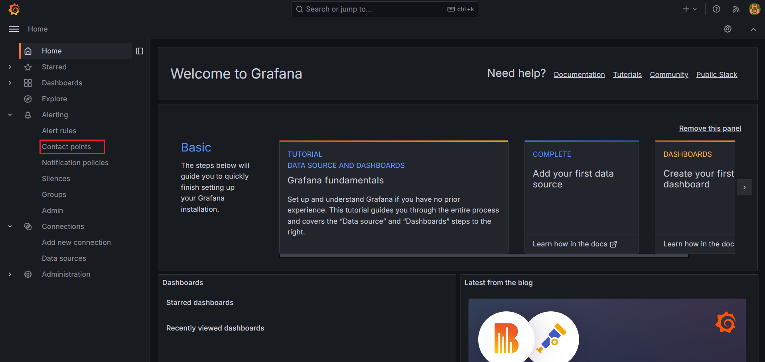Expand the Dashboards section

[x=10, y=83]
